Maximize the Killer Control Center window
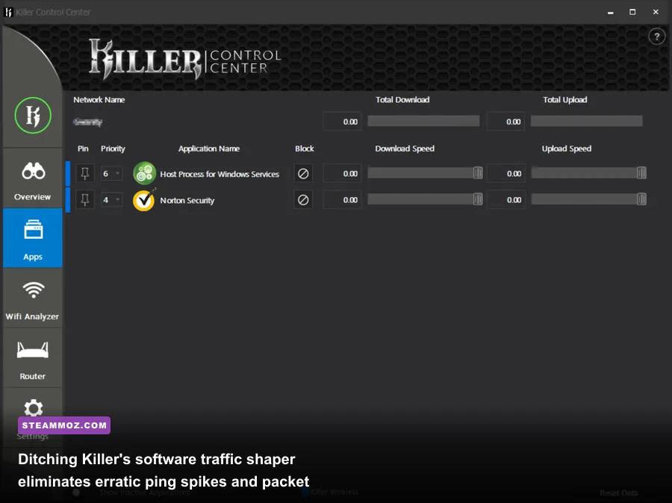 (x=632, y=12)
